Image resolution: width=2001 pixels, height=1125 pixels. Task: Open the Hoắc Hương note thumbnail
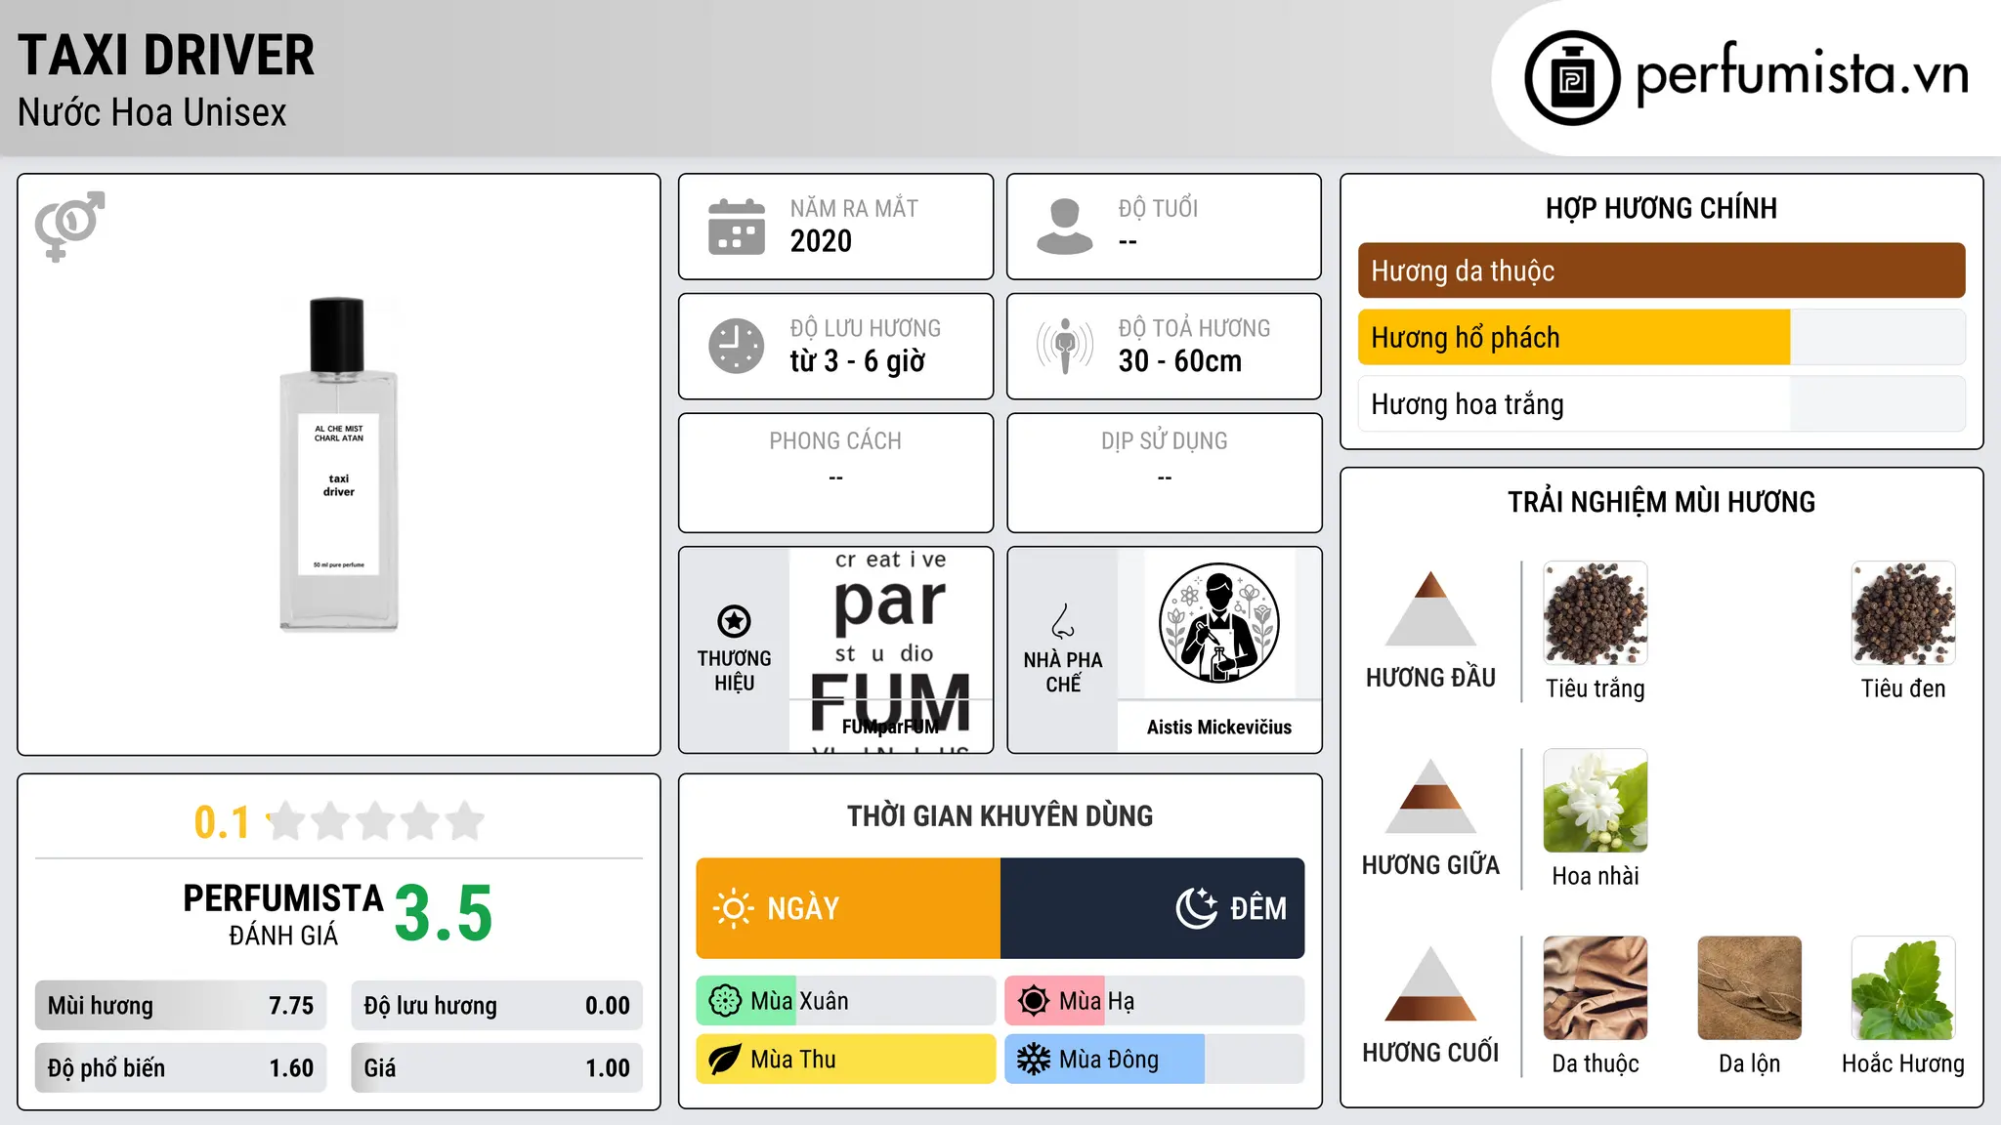click(x=1903, y=988)
